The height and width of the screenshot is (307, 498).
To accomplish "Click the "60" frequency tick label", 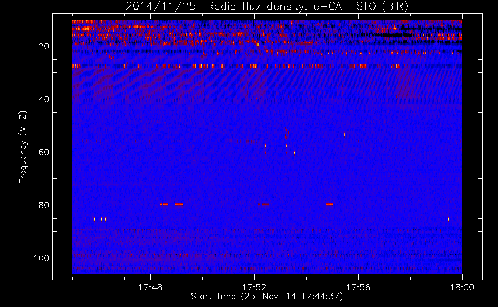I will point(44,152).
